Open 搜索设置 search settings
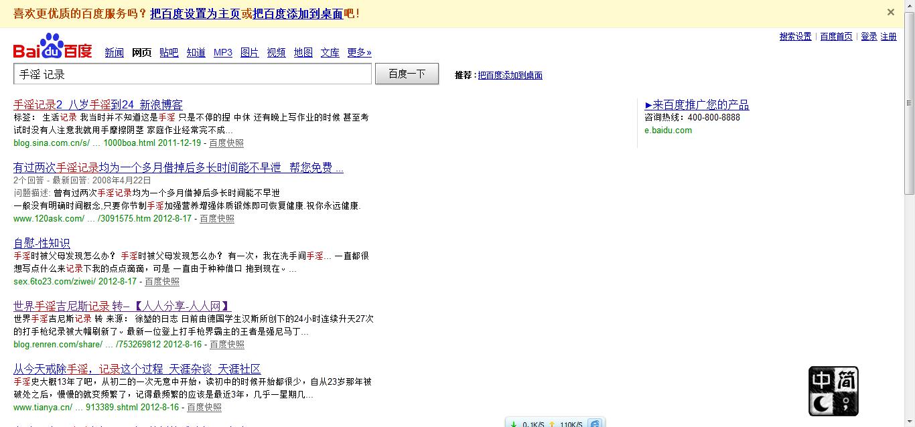 click(x=795, y=37)
